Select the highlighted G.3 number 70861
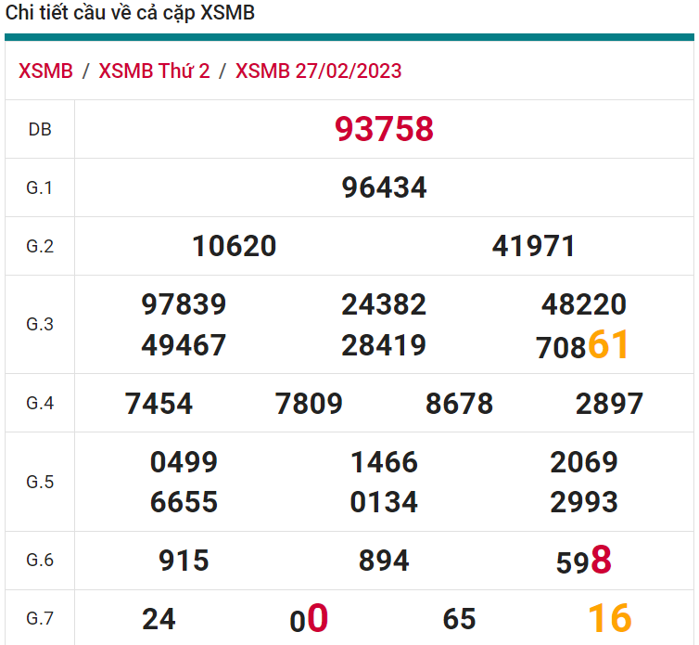The height and width of the screenshot is (645, 699). tap(583, 345)
